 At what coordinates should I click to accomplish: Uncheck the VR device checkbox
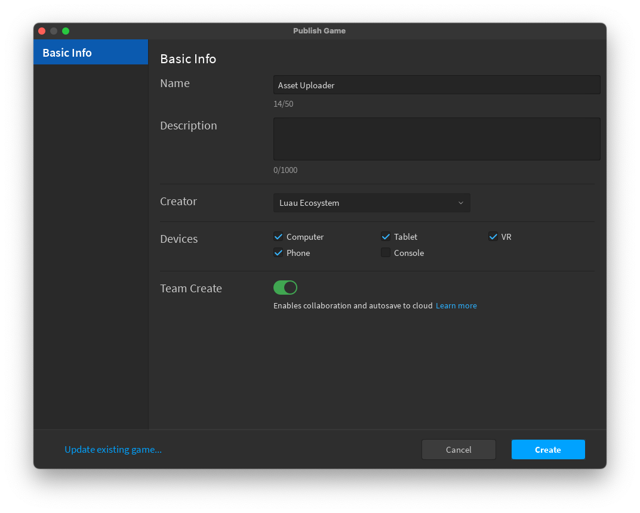[493, 236]
